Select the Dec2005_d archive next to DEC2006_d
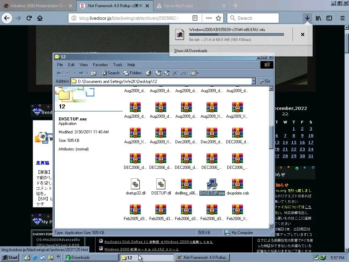Screen dimensions: 349x262 [x=212, y=135]
